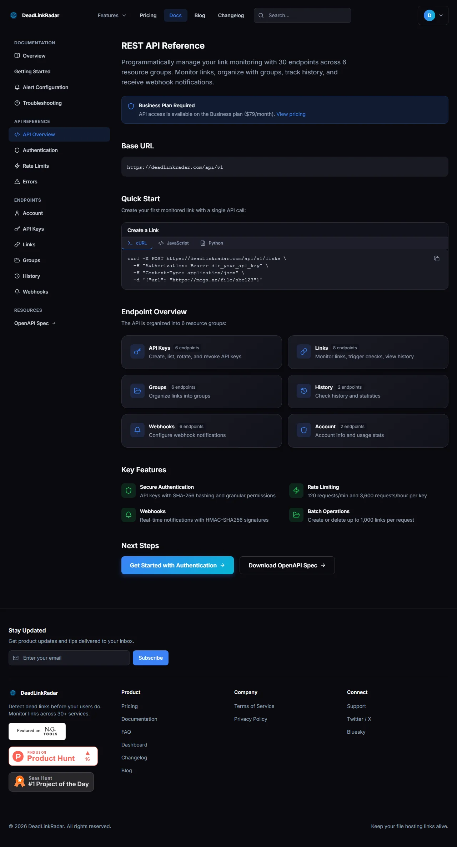This screenshot has height=847, width=457.
Task: Open the user avatar account menu
Action: [x=433, y=15]
